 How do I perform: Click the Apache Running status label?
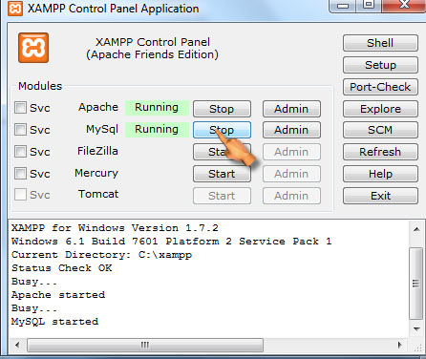click(x=157, y=108)
